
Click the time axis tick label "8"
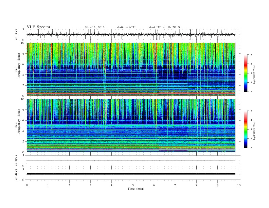click(x=196, y=185)
